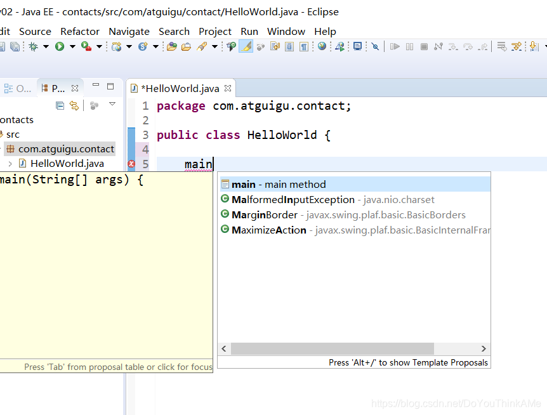547x415 pixels.
Task: Click Collapse All in Package Explorer
Action: [x=60, y=105]
